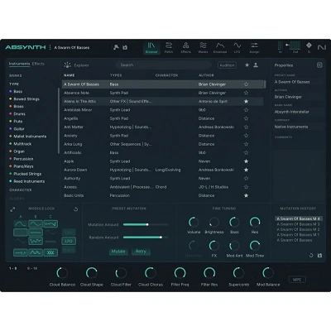Open the Assign view
This screenshot has width=331, height=331.
tap(254, 47)
